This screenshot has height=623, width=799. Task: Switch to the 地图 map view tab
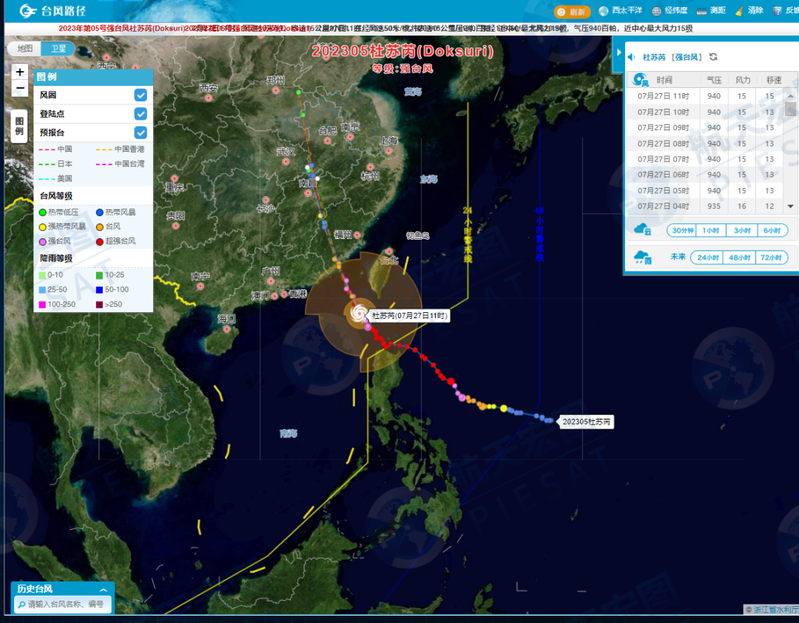pos(25,49)
